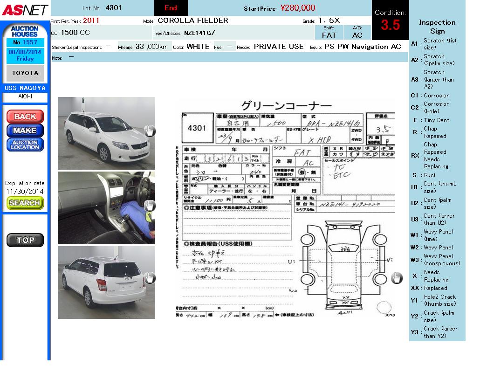Jump to TOP of the site

click(25, 240)
